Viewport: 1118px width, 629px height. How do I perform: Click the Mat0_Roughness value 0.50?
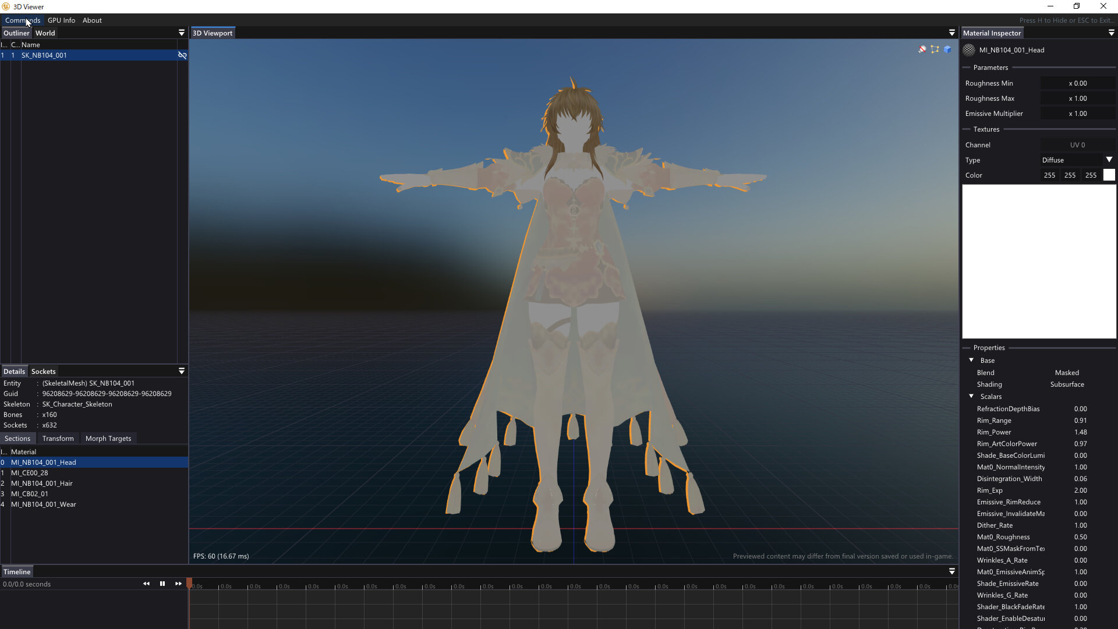point(1080,537)
